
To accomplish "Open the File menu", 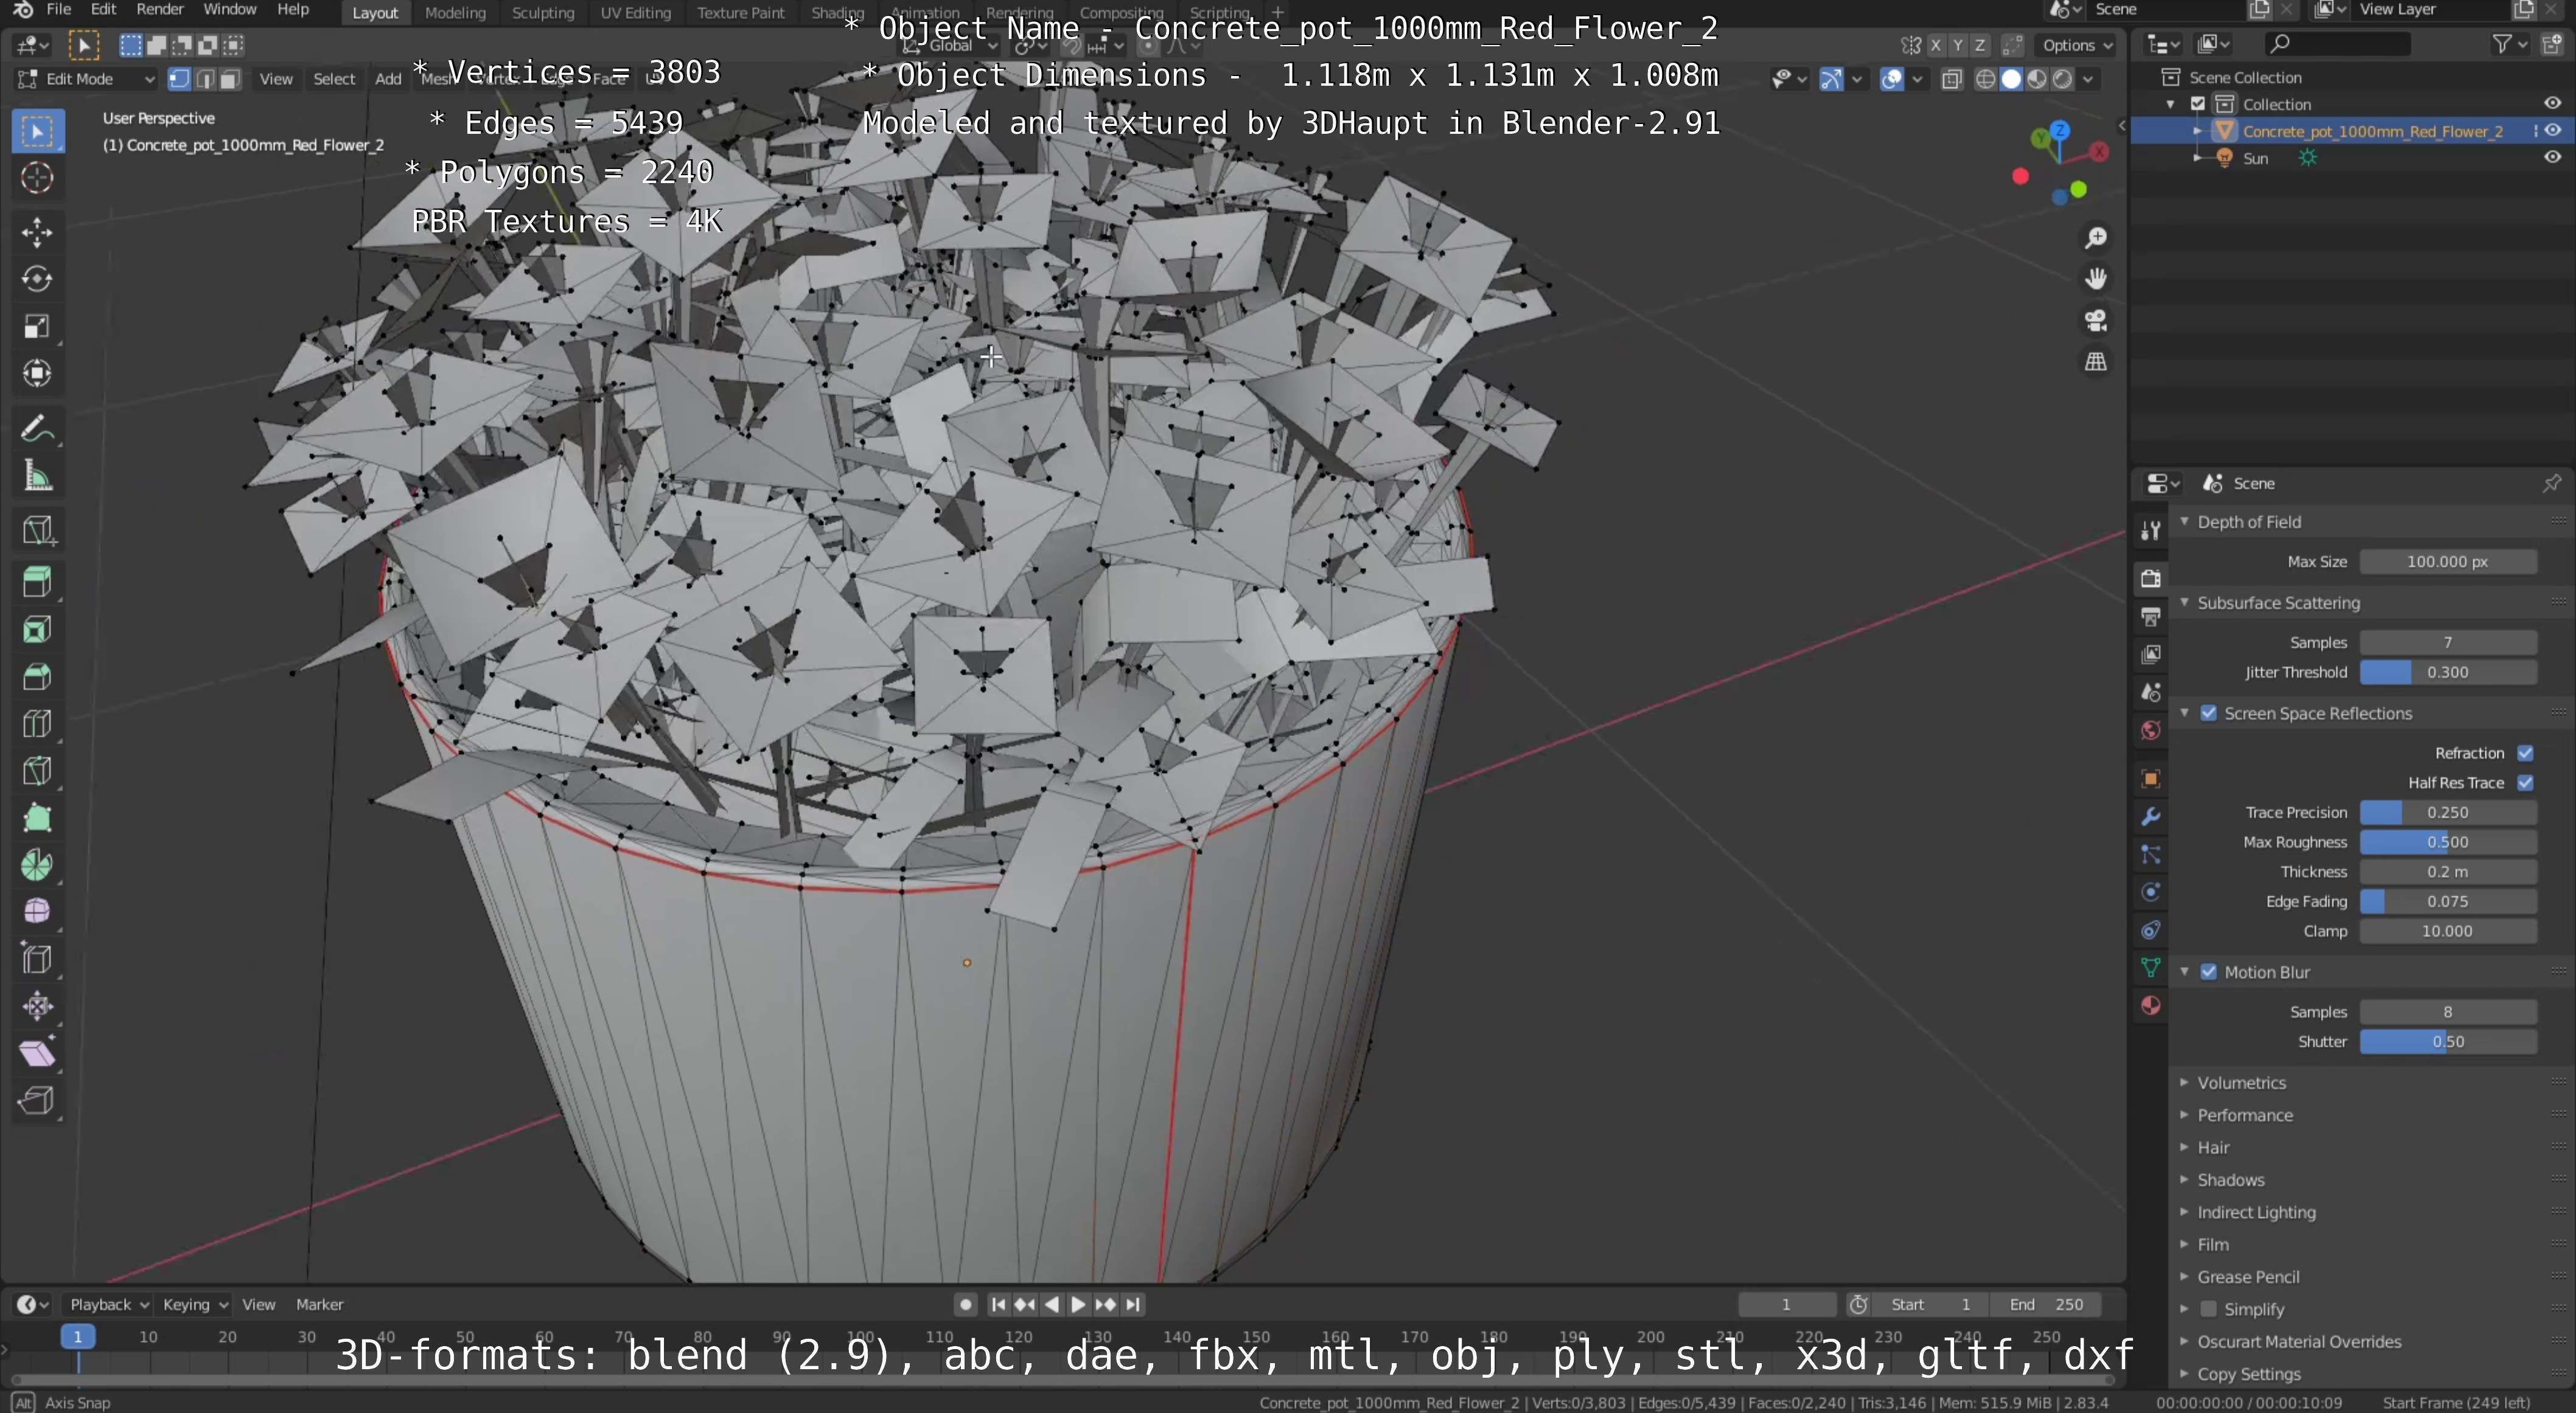I will pyautogui.click(x=59, y=10).
